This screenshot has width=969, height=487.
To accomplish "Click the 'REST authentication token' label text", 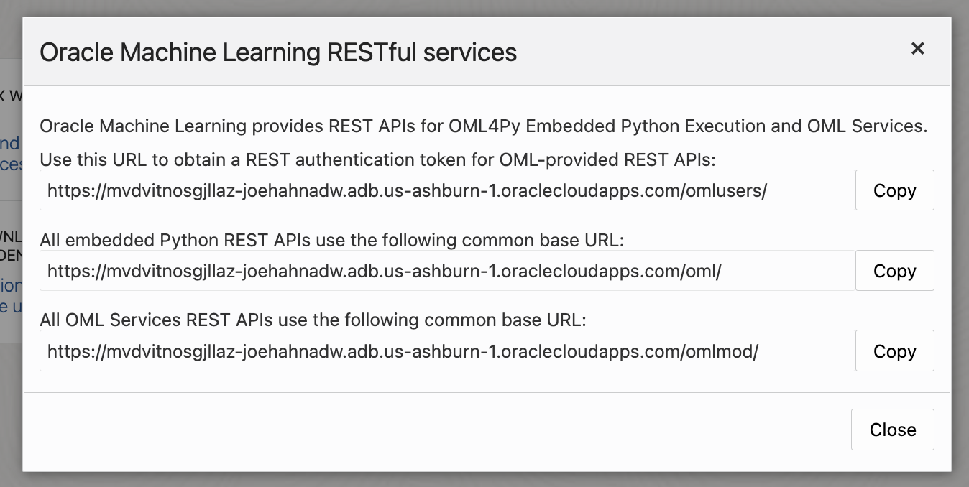I will 377,159.
